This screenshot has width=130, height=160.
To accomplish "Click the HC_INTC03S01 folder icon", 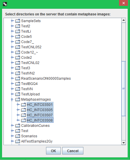I will (x=23, y=105).
